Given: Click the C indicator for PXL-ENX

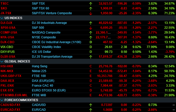Looking at the screenshot, I should (x=91, y=86).
